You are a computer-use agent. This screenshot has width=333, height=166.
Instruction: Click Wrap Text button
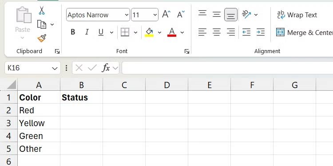tap(297, 15)
